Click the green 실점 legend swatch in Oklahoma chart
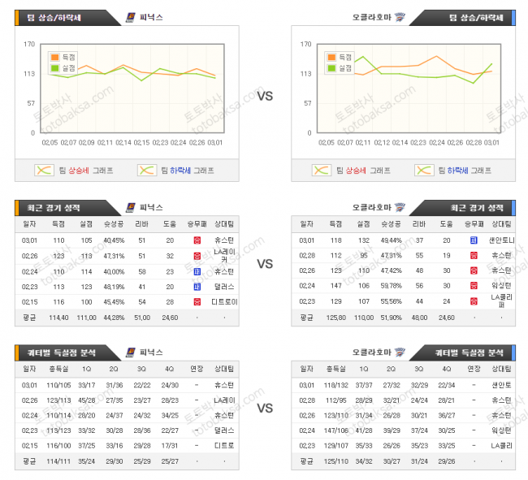 [331, 68]
